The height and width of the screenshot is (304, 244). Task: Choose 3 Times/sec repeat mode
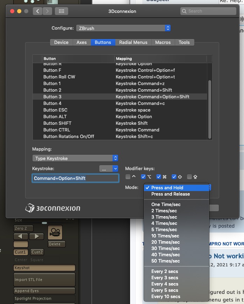[177, 217]
